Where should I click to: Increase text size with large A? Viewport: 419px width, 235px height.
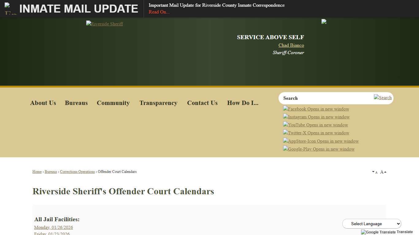383,172
